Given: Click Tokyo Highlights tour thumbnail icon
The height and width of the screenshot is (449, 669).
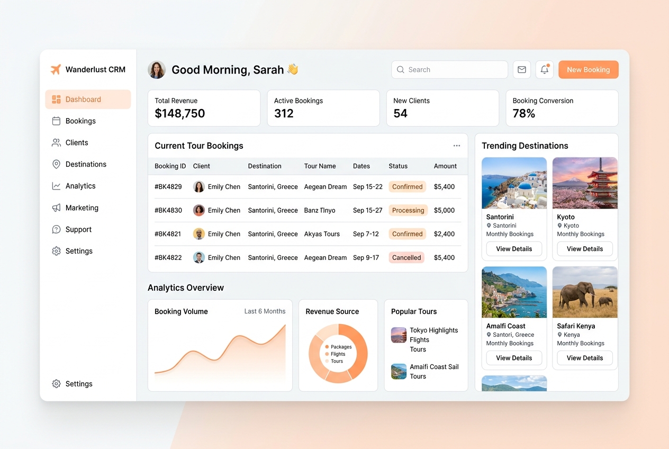Looking at the screenshot, I should [399, 335].
